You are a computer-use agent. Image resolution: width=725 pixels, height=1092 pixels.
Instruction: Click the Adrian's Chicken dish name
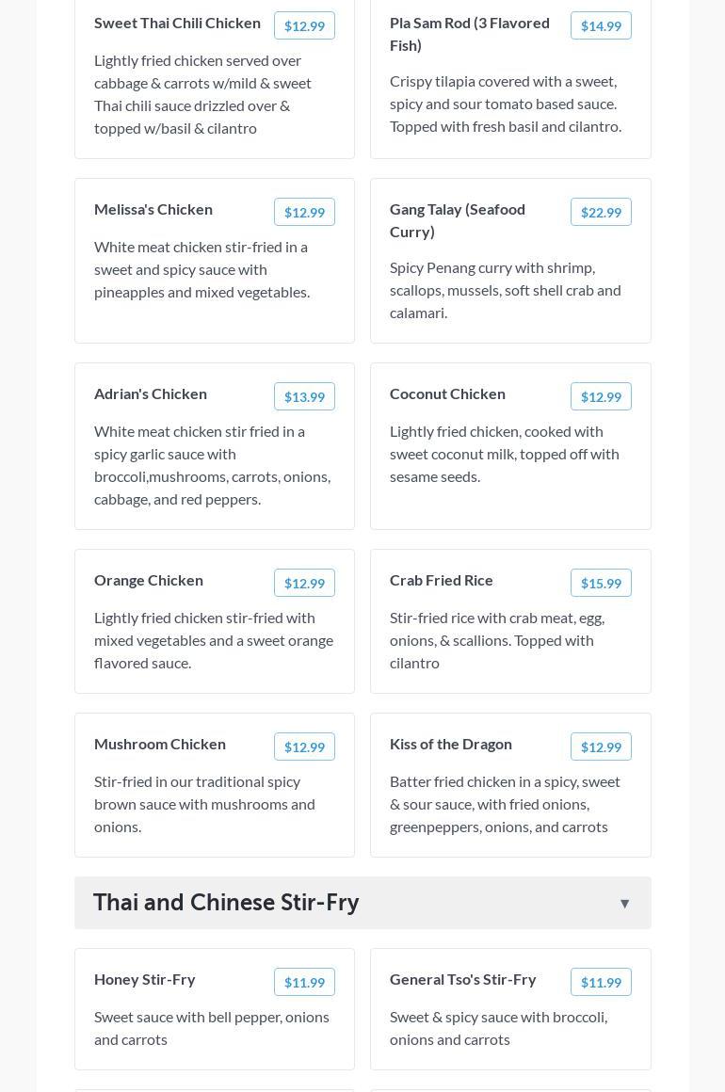tap(151, 393)
